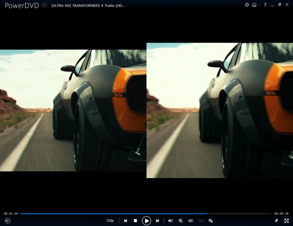Seek on the blue progress bar
The image size is (293, 226).
pos(146,213)
